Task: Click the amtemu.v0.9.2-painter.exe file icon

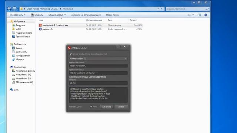Action: pyautogui.click(x=40, y=25)
